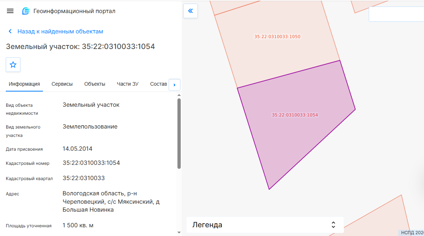Select the Информация tab
The height and width of the screenshot is (236, 424).
click(x=24, y=84)
